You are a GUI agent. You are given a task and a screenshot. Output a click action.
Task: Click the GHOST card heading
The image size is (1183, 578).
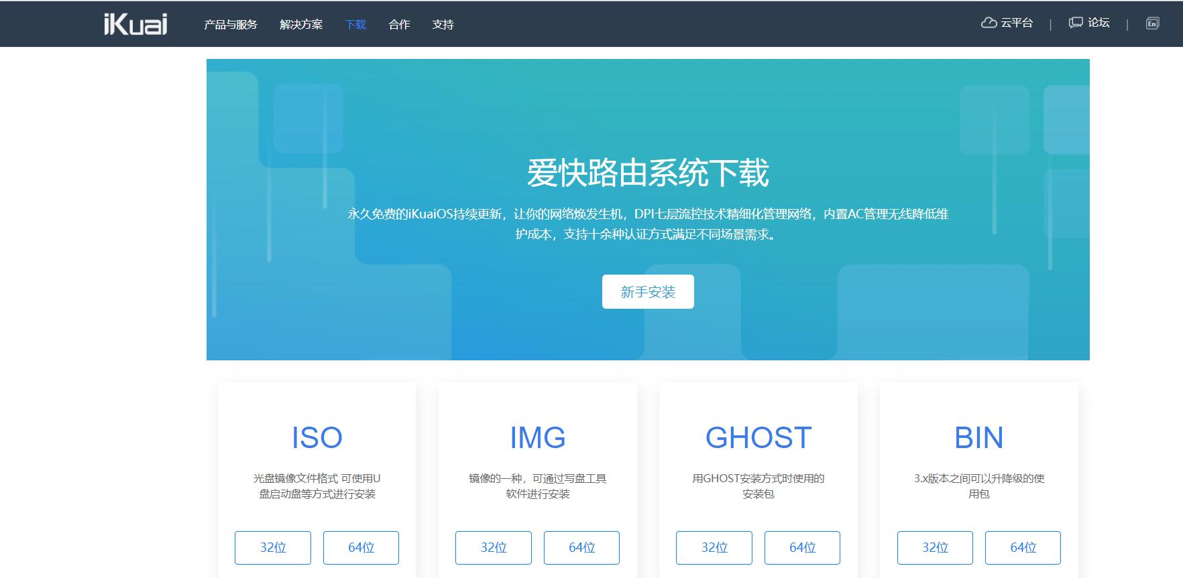[758, 438]
